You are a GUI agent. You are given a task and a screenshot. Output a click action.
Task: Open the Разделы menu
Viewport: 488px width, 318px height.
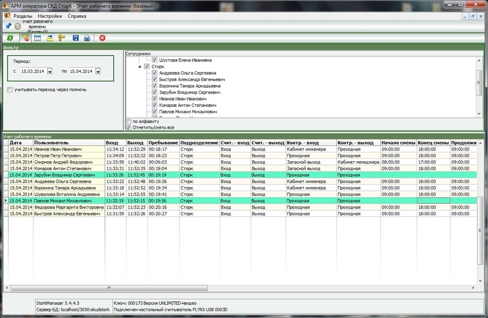pyautogui.click(x=23, y=16)
